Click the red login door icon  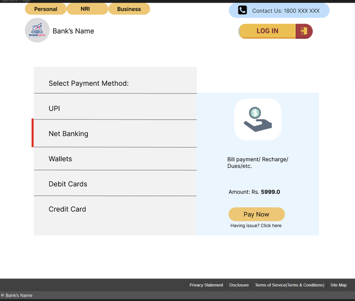pyautogui.click(x=304, y=31)
